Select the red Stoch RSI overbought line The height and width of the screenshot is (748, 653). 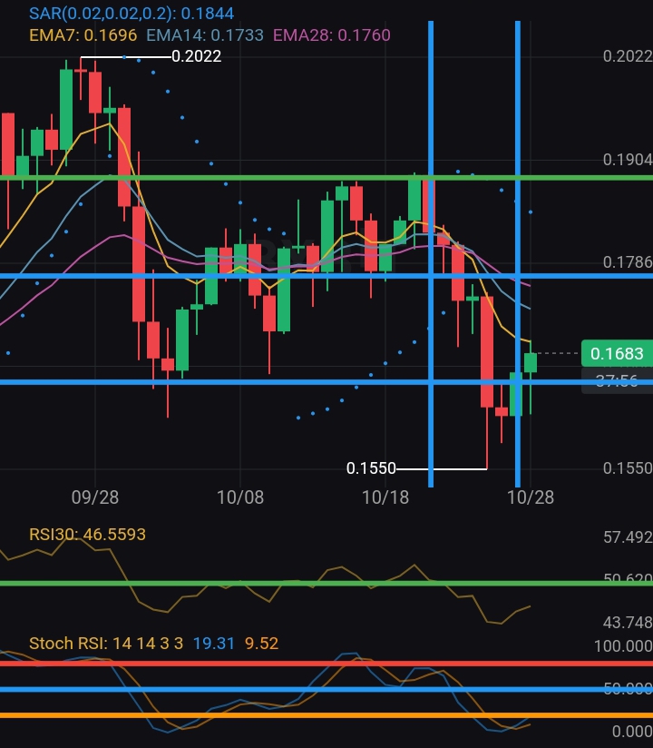pyautogui.click(x=326, y=664)
